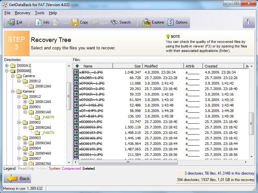Image resolution: width=258 pixels, height=193 pixels.
Task: Click the file icon beside xOT~64F9.JPG
Action: tap(76, 111)
